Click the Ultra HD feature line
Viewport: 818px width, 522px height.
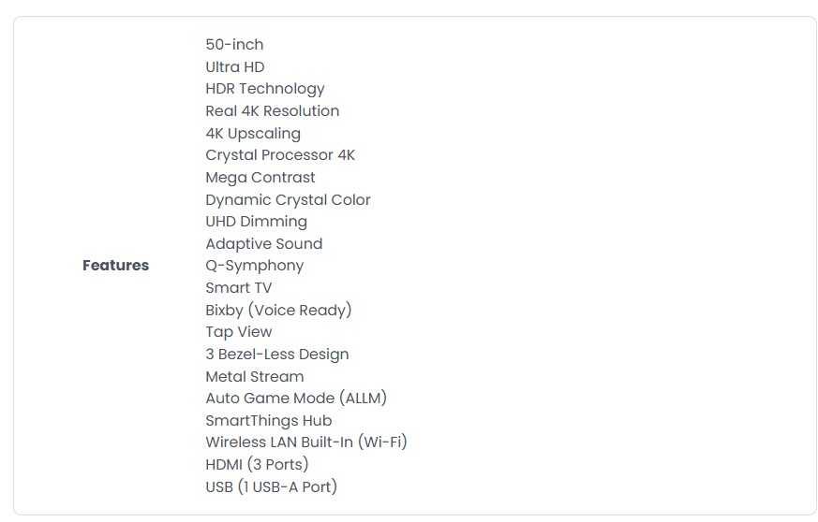(x=235, y=66)
